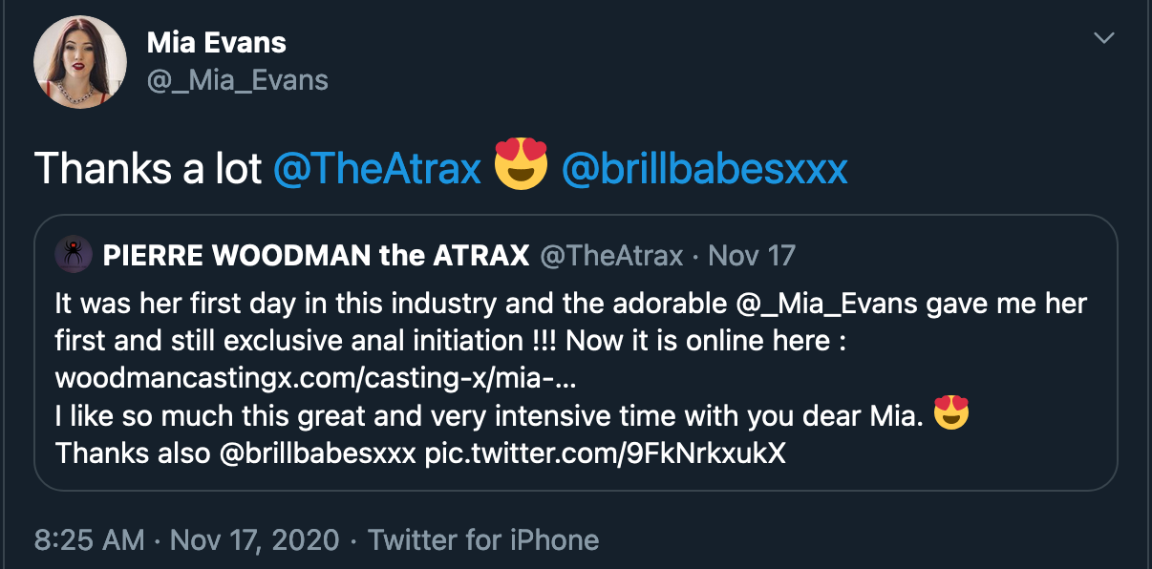Click the gray @TheAtrax handle in quote

(x=612, y=256)
